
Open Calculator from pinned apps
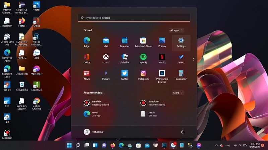point(181,75)
